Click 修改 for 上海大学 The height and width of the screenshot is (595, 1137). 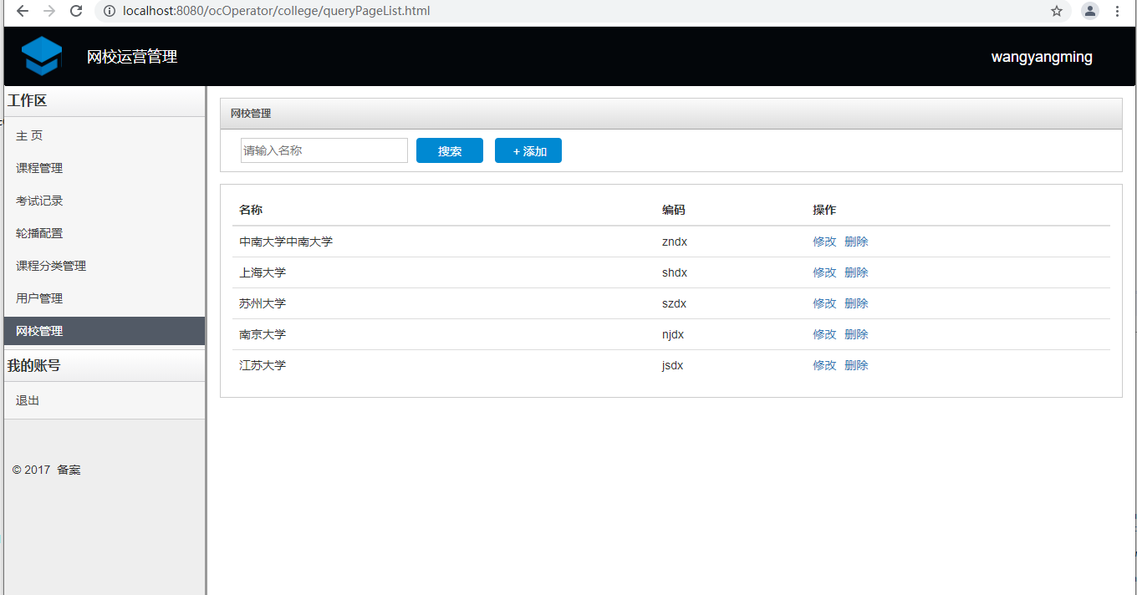[x=824, y=272]
